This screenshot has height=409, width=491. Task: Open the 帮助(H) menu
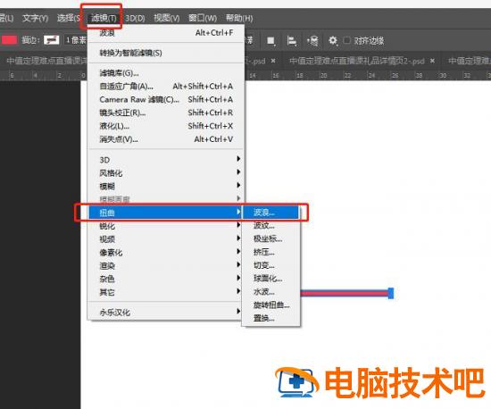239,18
